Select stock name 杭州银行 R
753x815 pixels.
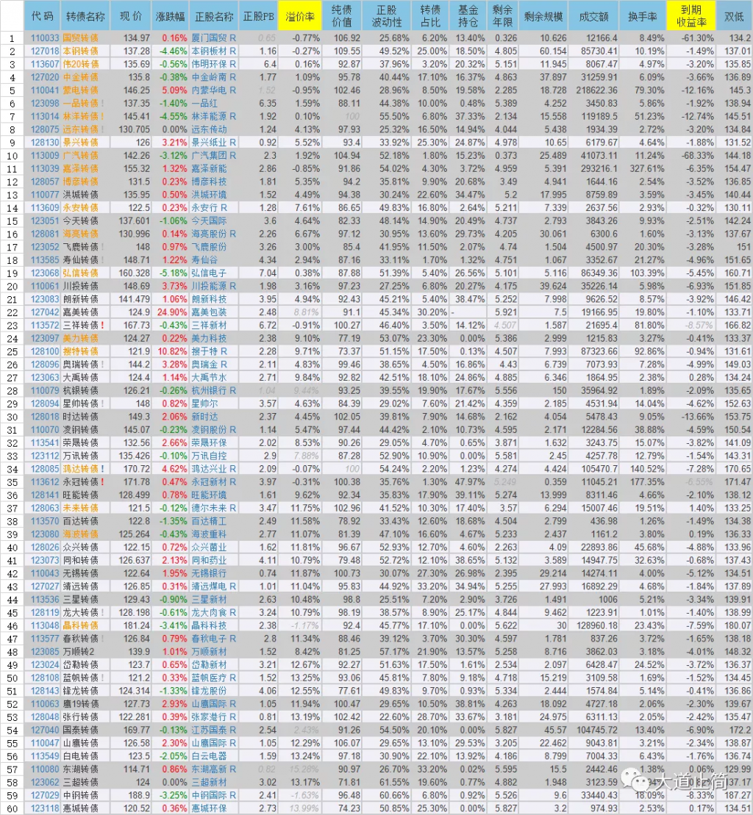pos(214,390)
